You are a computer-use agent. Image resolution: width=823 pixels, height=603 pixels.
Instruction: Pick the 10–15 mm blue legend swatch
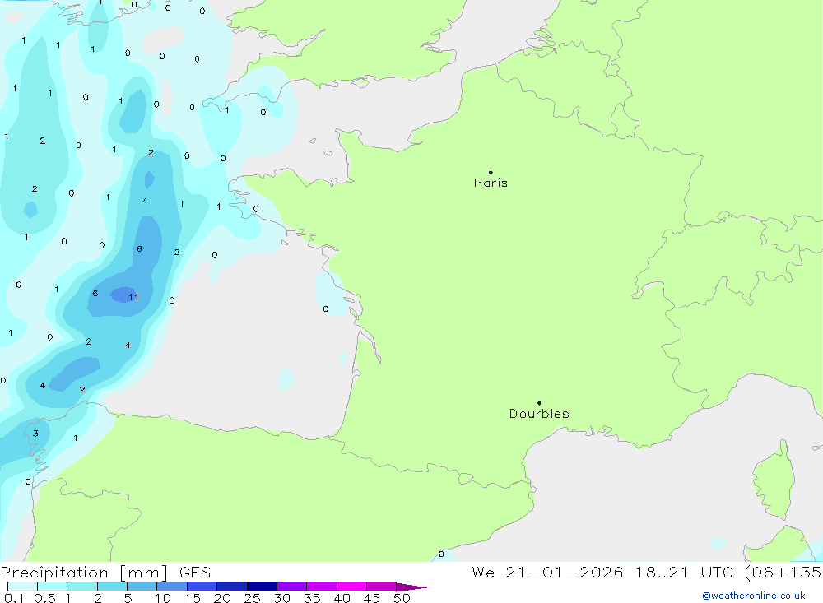point(172,587)
